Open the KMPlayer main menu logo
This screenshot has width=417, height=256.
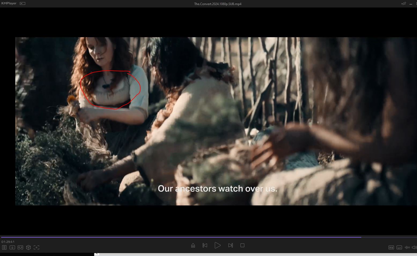[9, 3]
